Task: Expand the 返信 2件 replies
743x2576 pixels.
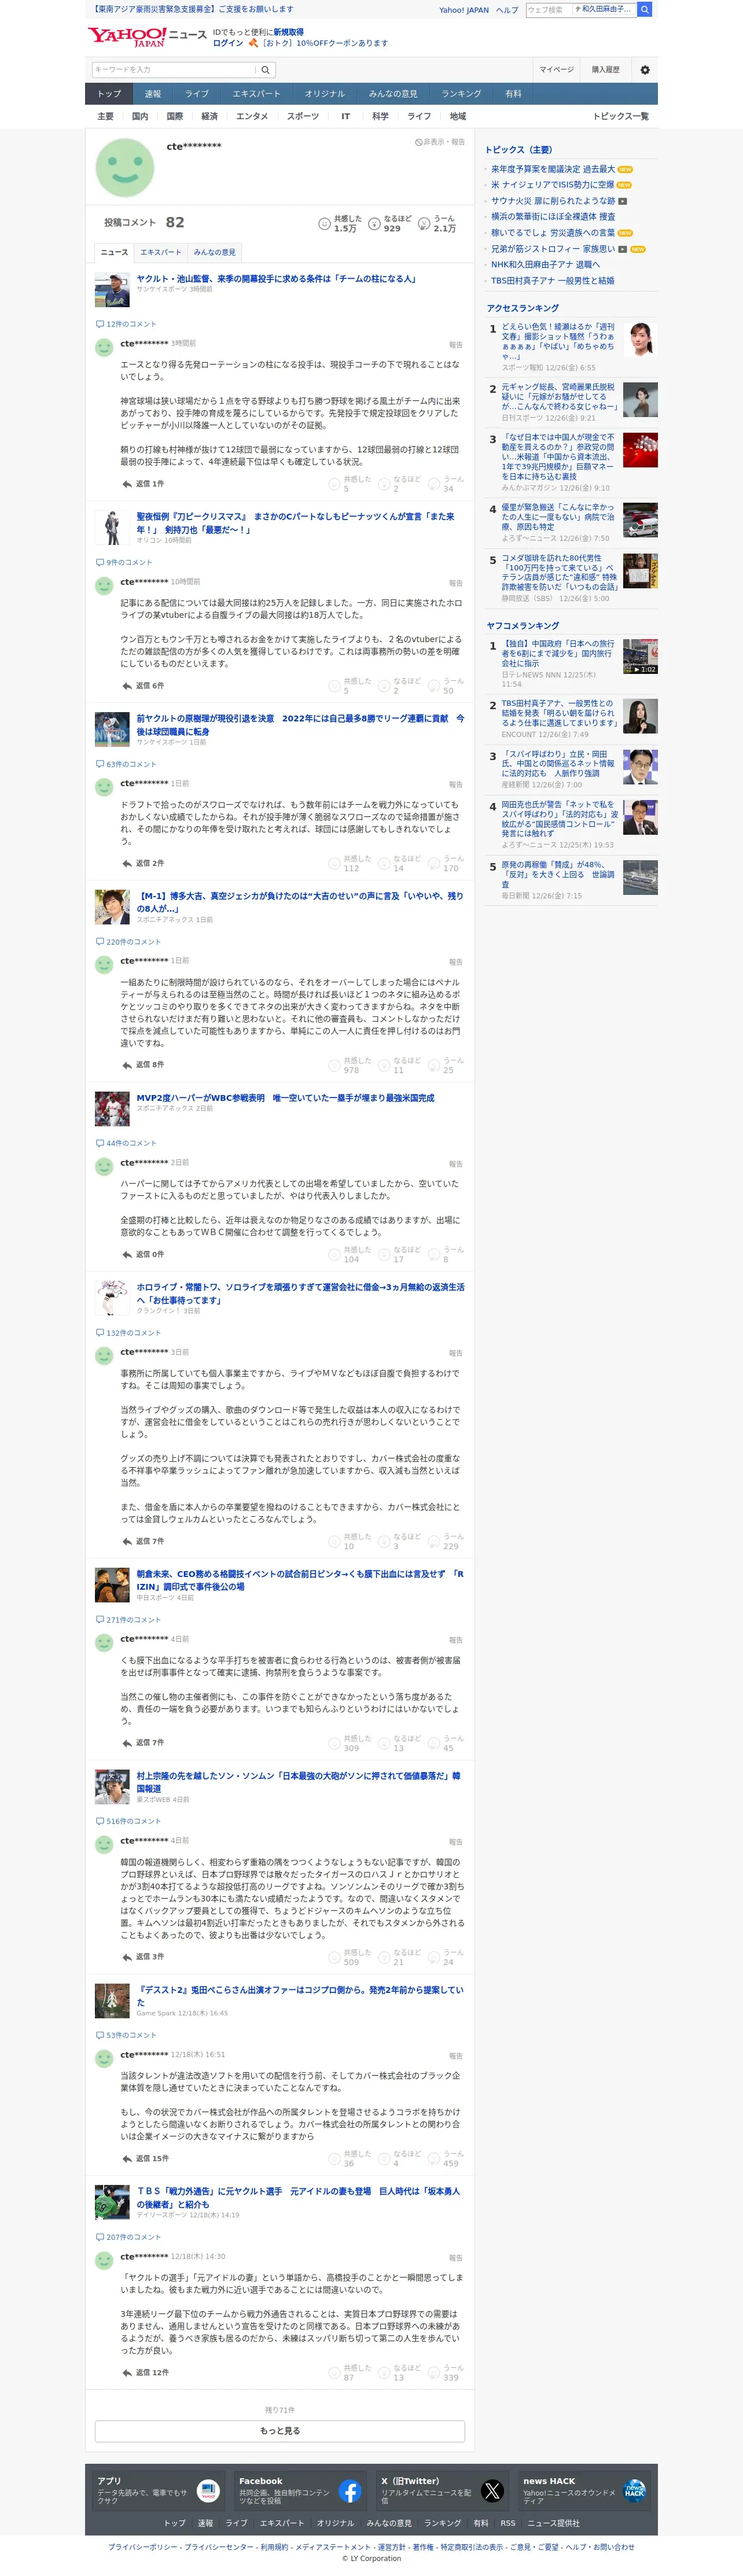Action: tap(143, 863)
